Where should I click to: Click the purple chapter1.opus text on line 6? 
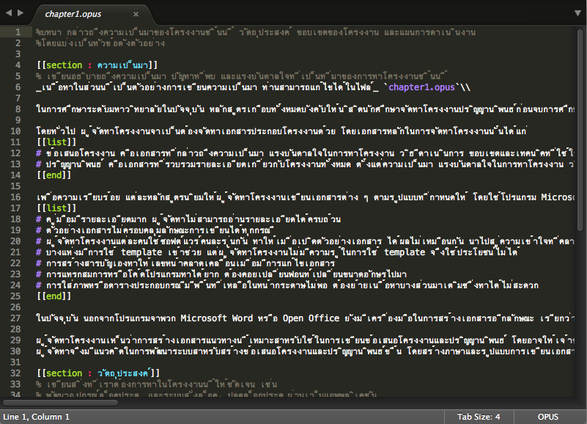click(421, 87)
